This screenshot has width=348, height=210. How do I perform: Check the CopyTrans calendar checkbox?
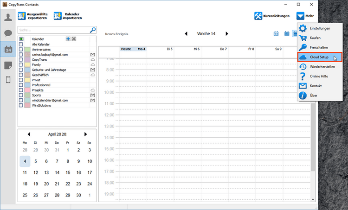21,59
